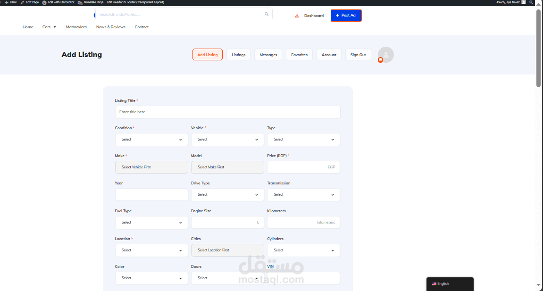
Task: Open the Doors dropdown
Action: pyautogui.click(x=227, y=278)
